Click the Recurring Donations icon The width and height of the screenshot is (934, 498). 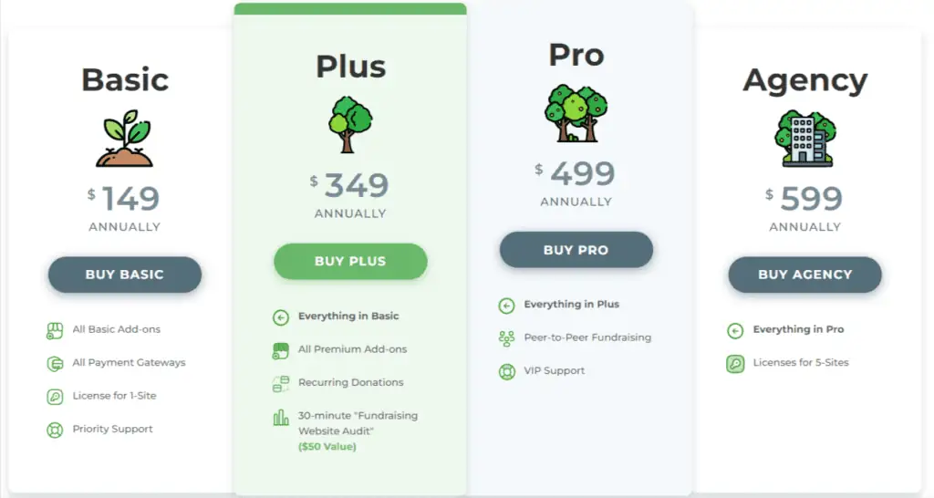[x=281, y=384]
